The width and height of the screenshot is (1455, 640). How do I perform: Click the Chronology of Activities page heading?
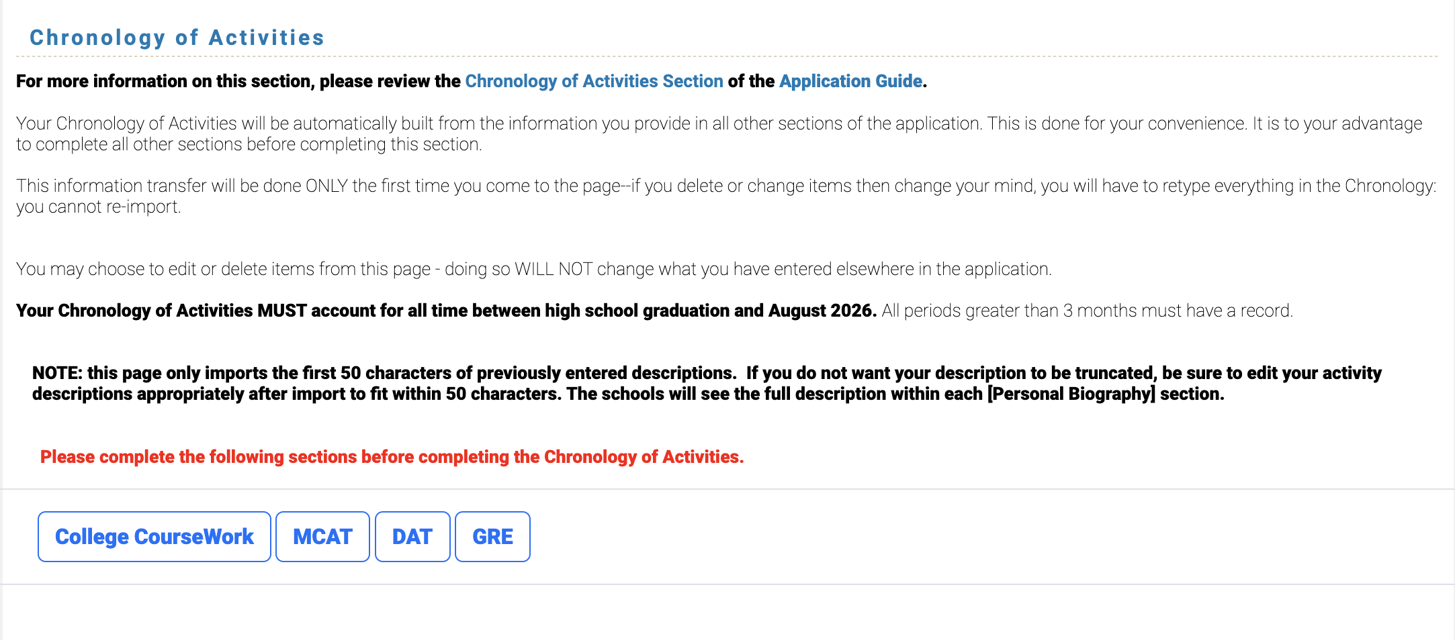pos(178,38)
